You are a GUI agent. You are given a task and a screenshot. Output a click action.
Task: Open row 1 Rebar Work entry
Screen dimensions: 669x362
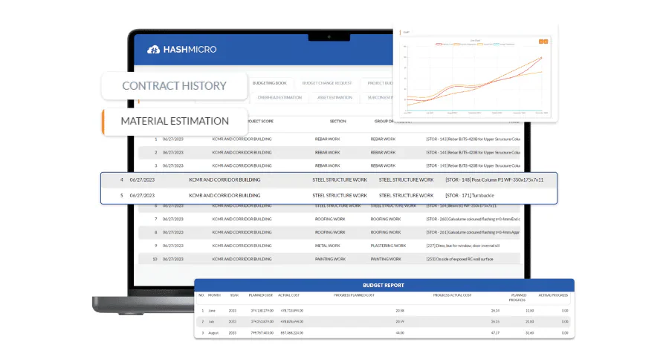click(x=329, y=139)
